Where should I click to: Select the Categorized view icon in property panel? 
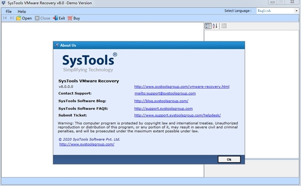[x=208, y=26]
